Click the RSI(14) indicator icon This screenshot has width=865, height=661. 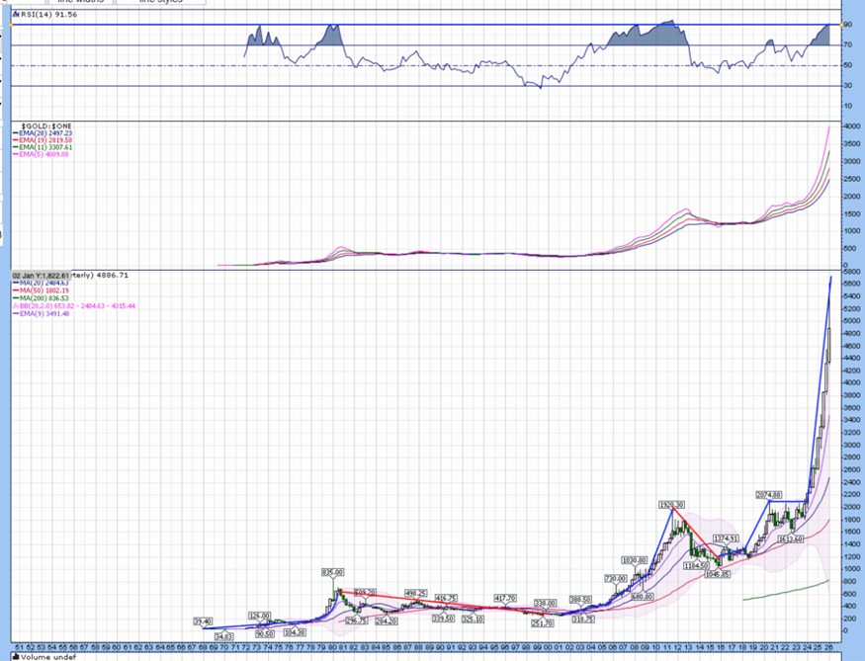(17, 16)
